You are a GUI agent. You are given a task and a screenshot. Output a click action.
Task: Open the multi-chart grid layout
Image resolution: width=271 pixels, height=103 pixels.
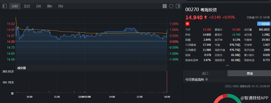(165, 6)
